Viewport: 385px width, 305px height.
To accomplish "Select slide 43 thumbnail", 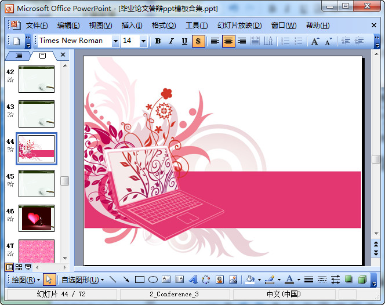I will click(37, 114).
